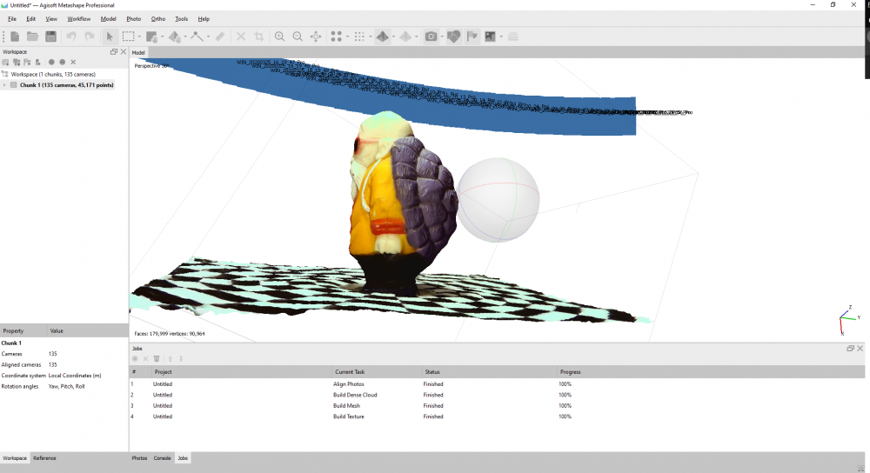Click the Progress column header

click(x=571, y=372)
